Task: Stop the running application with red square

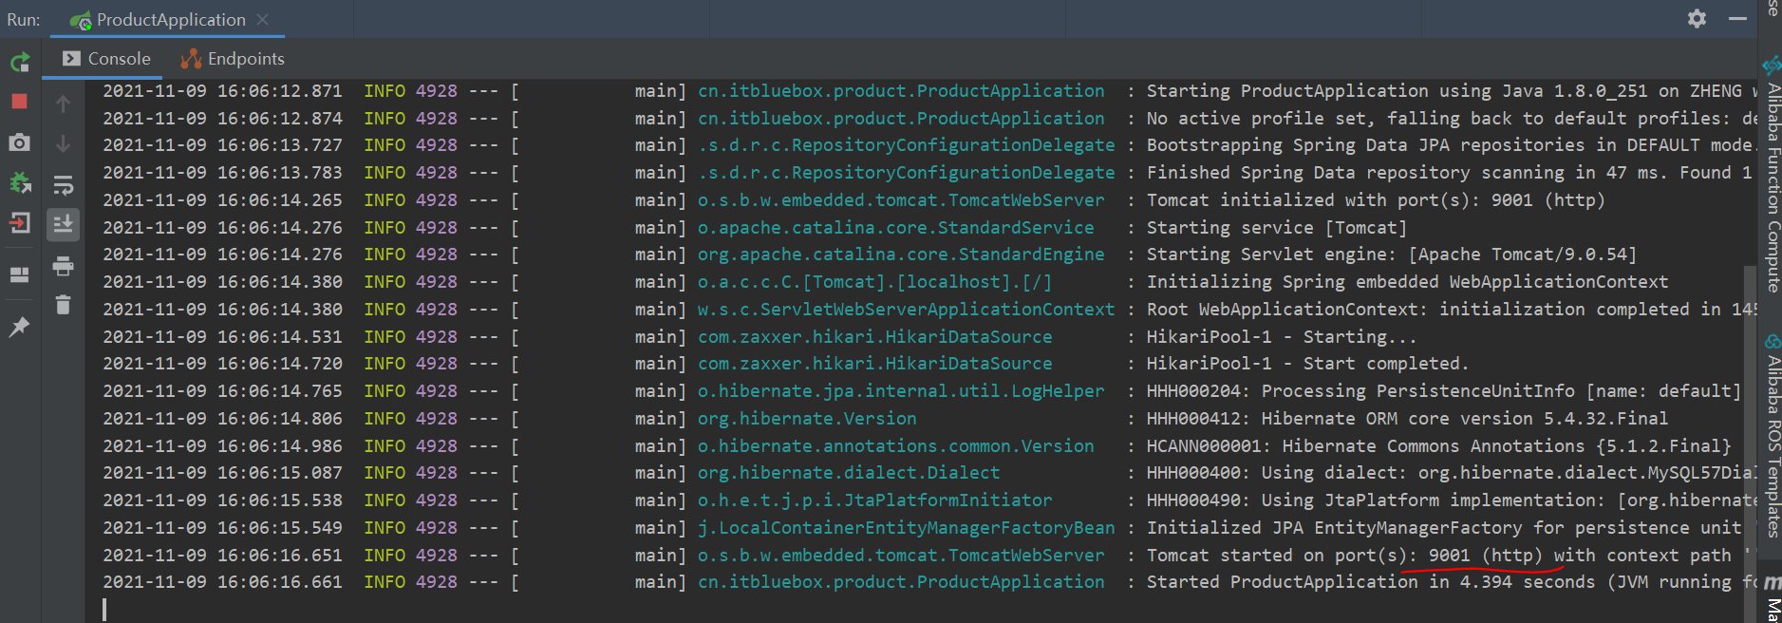Action: click(19, 102)
